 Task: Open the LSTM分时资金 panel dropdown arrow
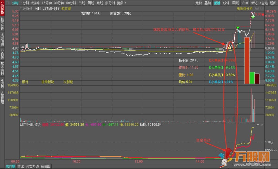258,125
